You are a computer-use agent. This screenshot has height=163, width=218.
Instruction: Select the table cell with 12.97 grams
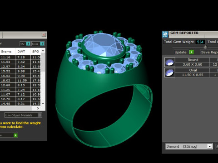[8, 67]
